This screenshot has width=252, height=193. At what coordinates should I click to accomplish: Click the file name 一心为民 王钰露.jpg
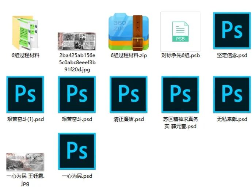pos(25,179)
